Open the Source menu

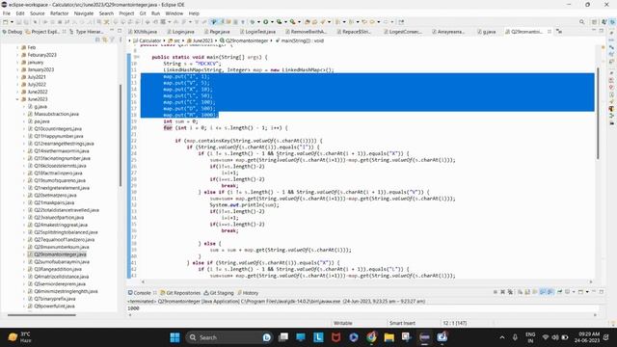point(38,13)
